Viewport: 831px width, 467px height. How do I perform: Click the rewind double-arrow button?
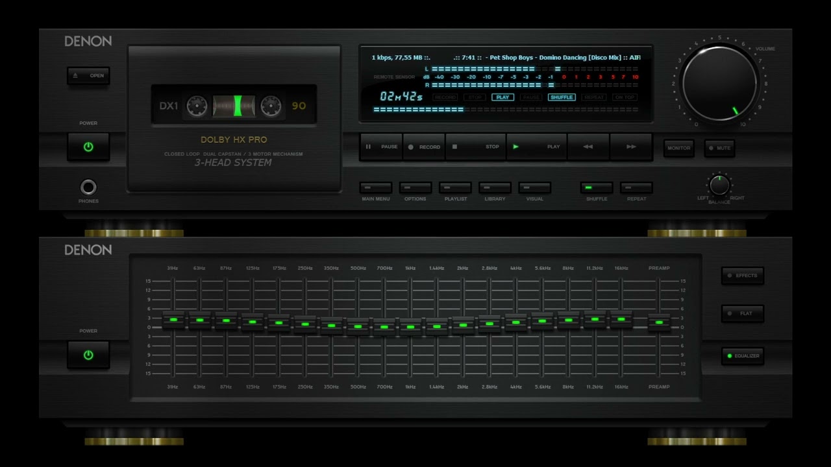coord(588,147)
